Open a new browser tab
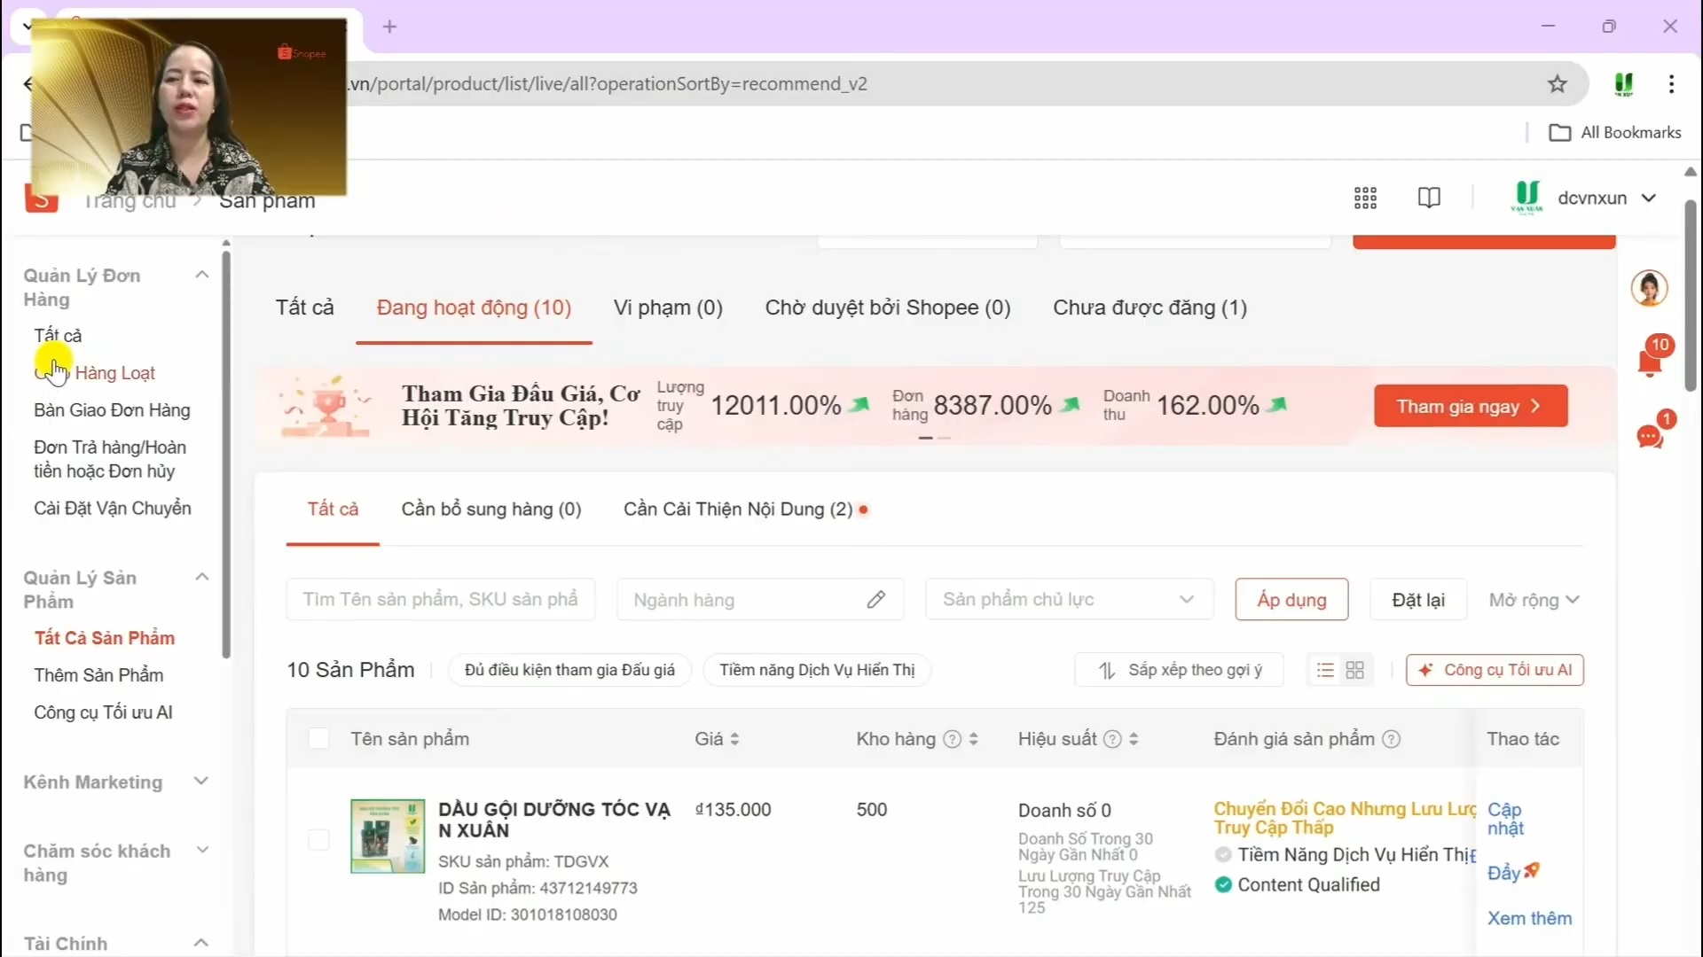 389,27
